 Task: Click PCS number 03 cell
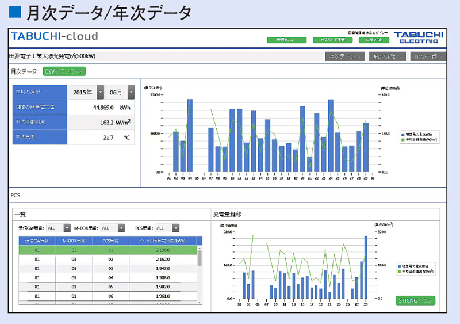(110, 269)
